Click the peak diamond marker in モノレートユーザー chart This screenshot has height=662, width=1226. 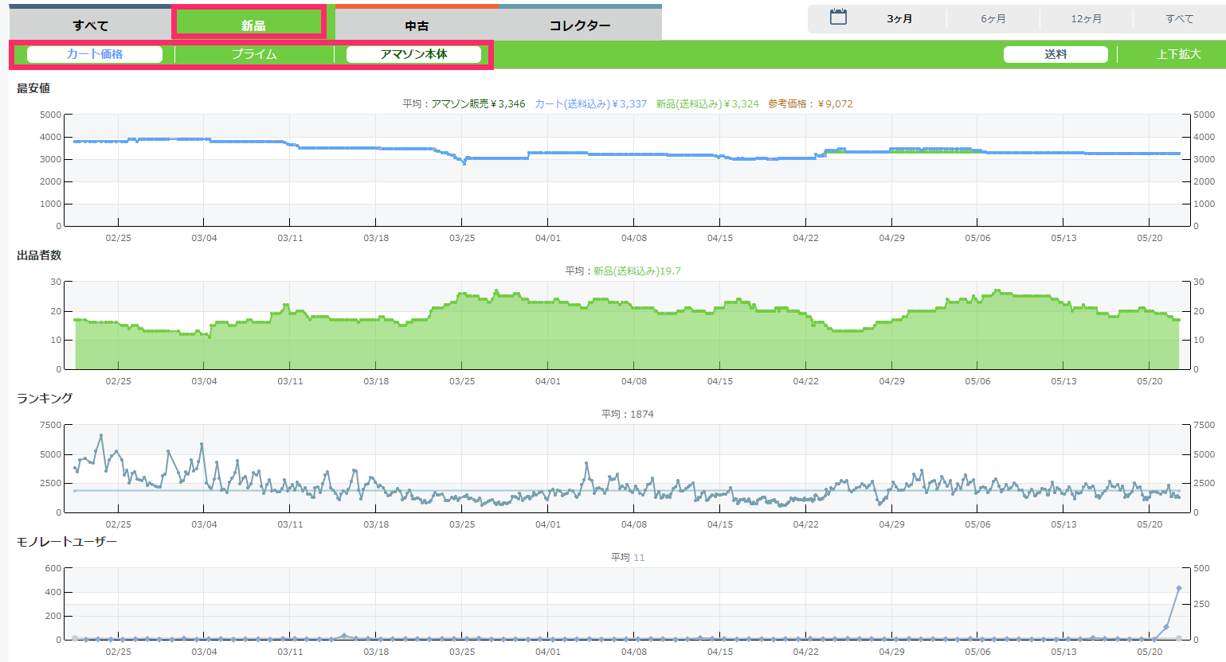click(x=1179, y=589)
